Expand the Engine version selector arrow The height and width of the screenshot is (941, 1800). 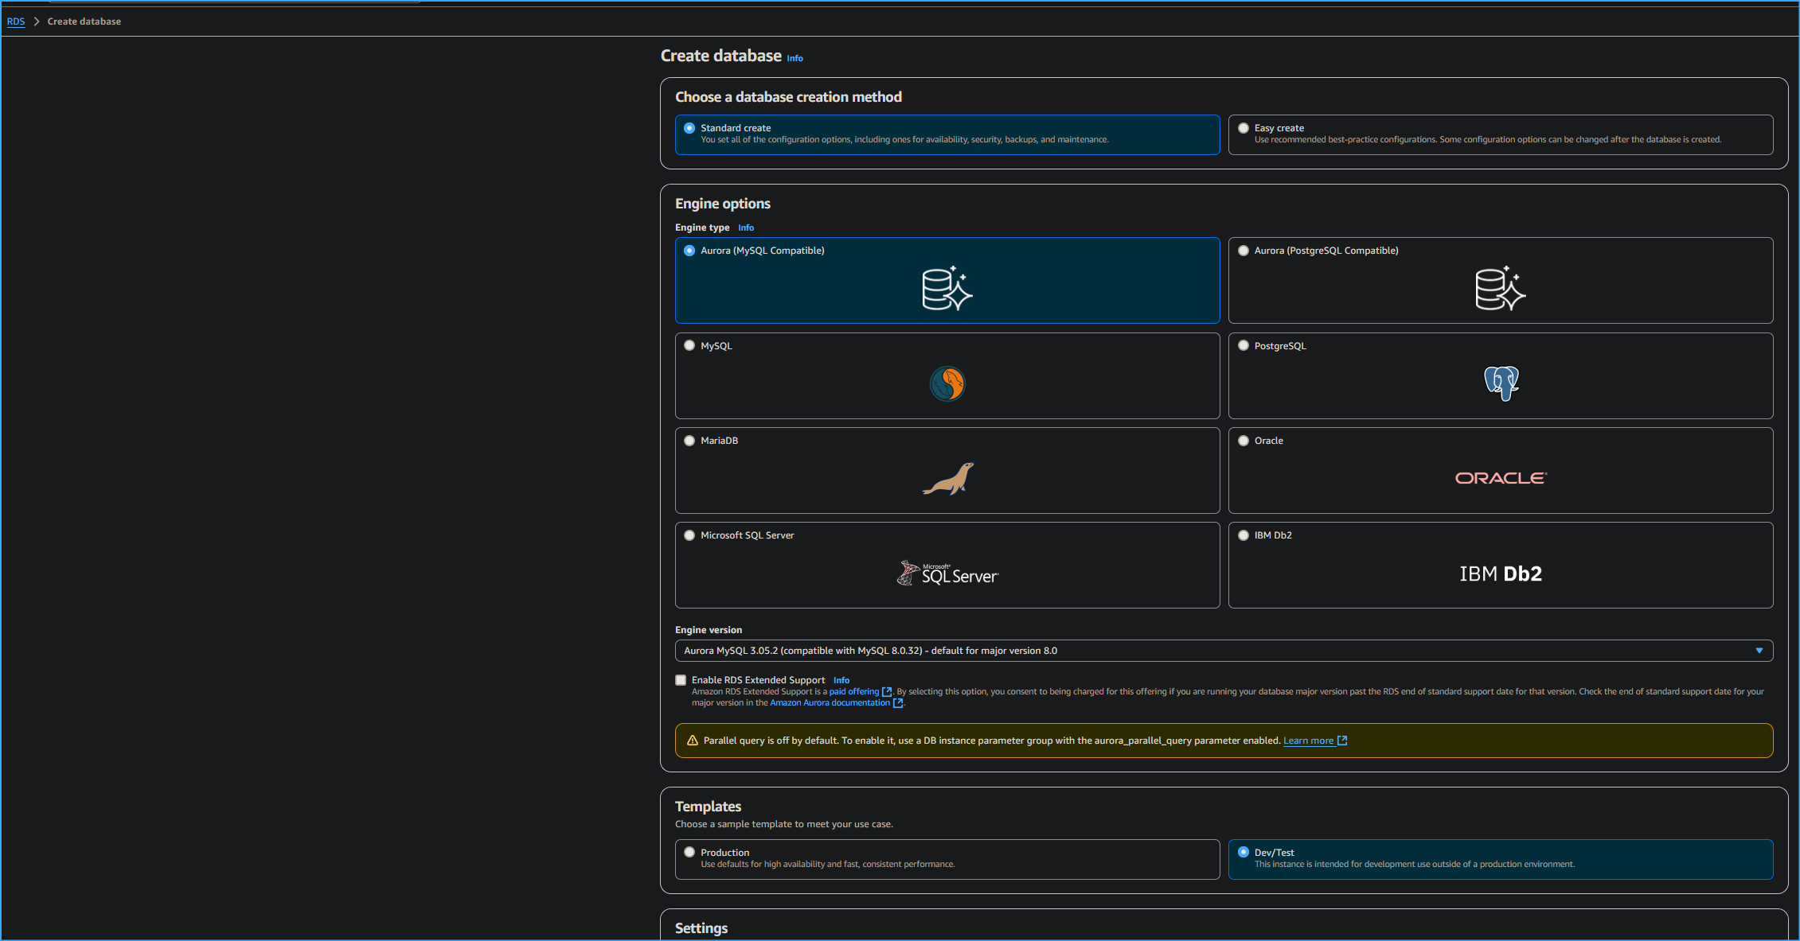[x=1759, y=650]
